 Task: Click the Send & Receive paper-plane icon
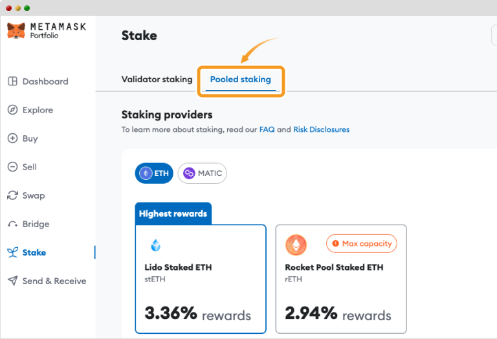(12, 281)
